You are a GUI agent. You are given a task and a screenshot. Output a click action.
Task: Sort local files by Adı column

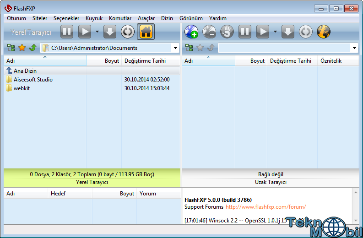point(45,61)
